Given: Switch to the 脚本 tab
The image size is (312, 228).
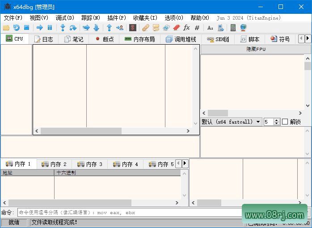Looking at the screenshot, I should [250, 39].
